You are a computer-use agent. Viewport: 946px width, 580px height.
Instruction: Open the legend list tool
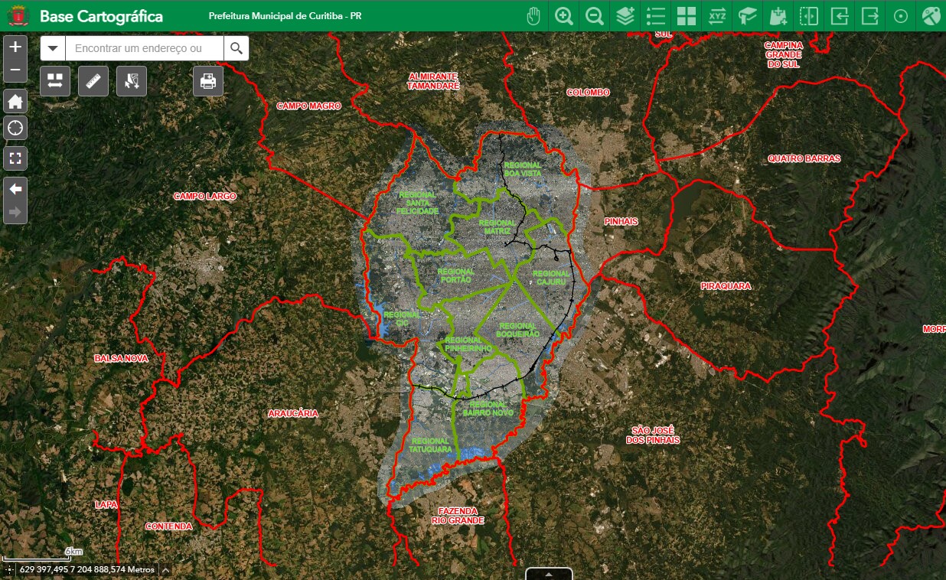coord(656,16)
